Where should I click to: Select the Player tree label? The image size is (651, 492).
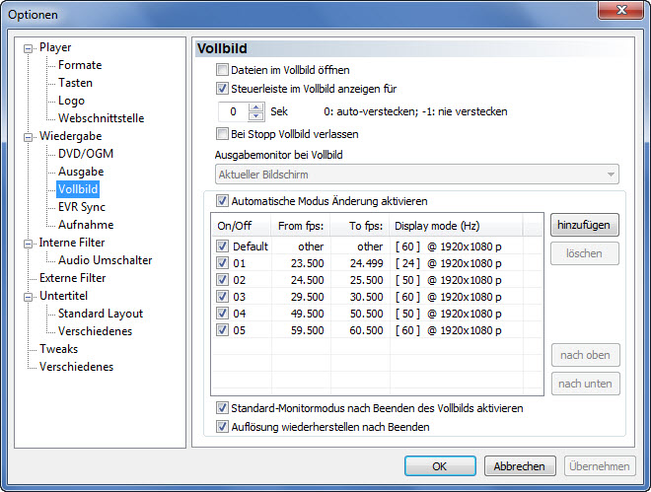[55, 47]
